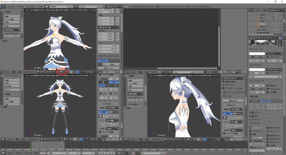Toggle the 3D manipulator icon in top-left viewport header
The image size is (286, 155).
(x=75, y=72)
